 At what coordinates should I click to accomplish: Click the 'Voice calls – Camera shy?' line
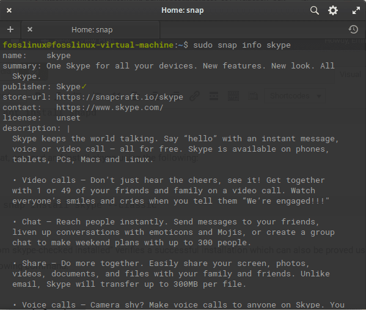coord(178,304)
